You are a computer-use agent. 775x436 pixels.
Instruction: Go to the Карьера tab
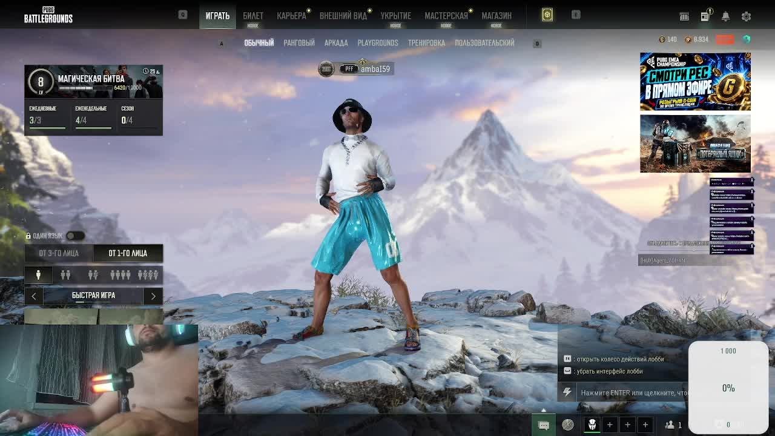291,16
